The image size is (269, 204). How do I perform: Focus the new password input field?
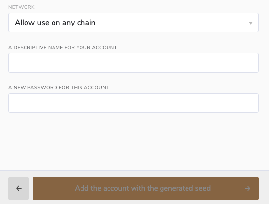[134, 103]
